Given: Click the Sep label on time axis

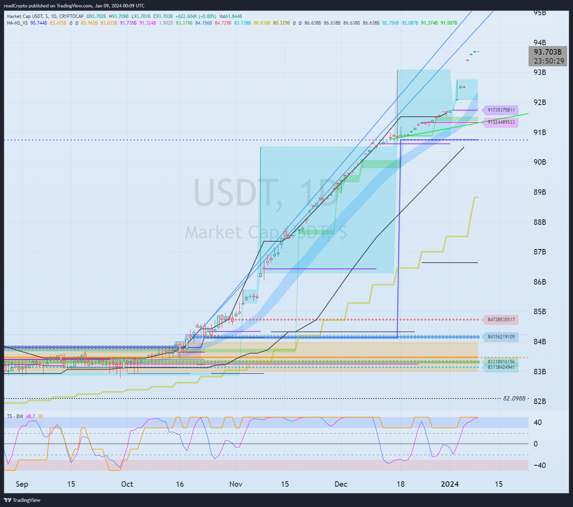Looking at the screenshot, I should pos(22,484).
